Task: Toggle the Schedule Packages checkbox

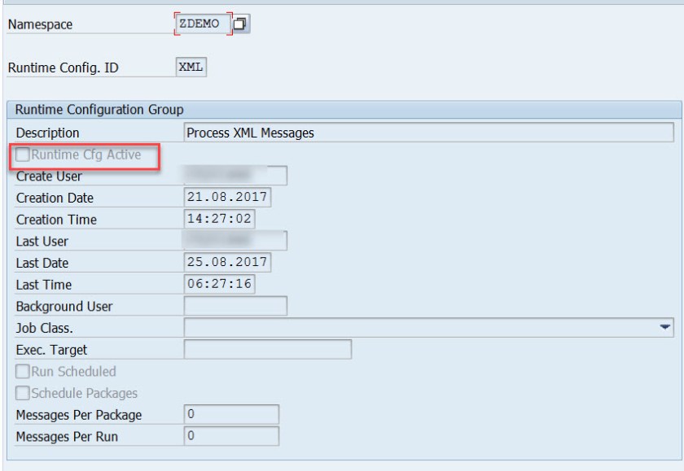Action: (x=23, y=393)
